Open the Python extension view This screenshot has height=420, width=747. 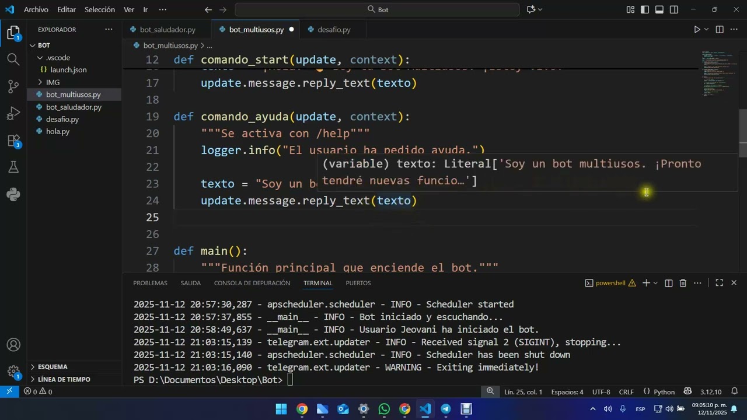click(x=13, y=194)
